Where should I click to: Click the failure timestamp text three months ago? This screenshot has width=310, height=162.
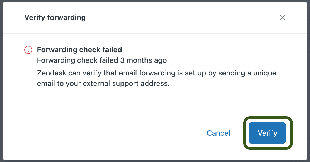(101, 60)
